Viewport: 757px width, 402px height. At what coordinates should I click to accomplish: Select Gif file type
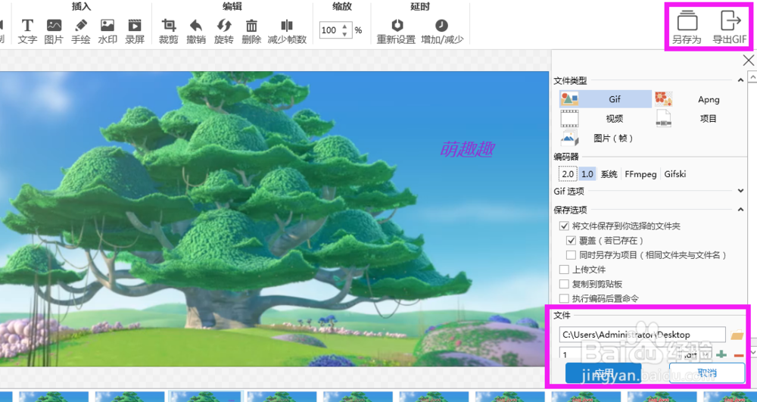pyautogui.click(x=606, y=99)
